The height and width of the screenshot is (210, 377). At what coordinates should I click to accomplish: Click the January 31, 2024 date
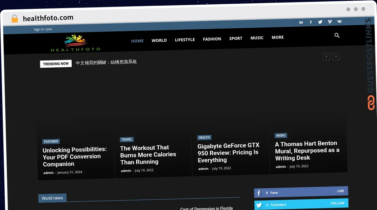tap(70, 172)
